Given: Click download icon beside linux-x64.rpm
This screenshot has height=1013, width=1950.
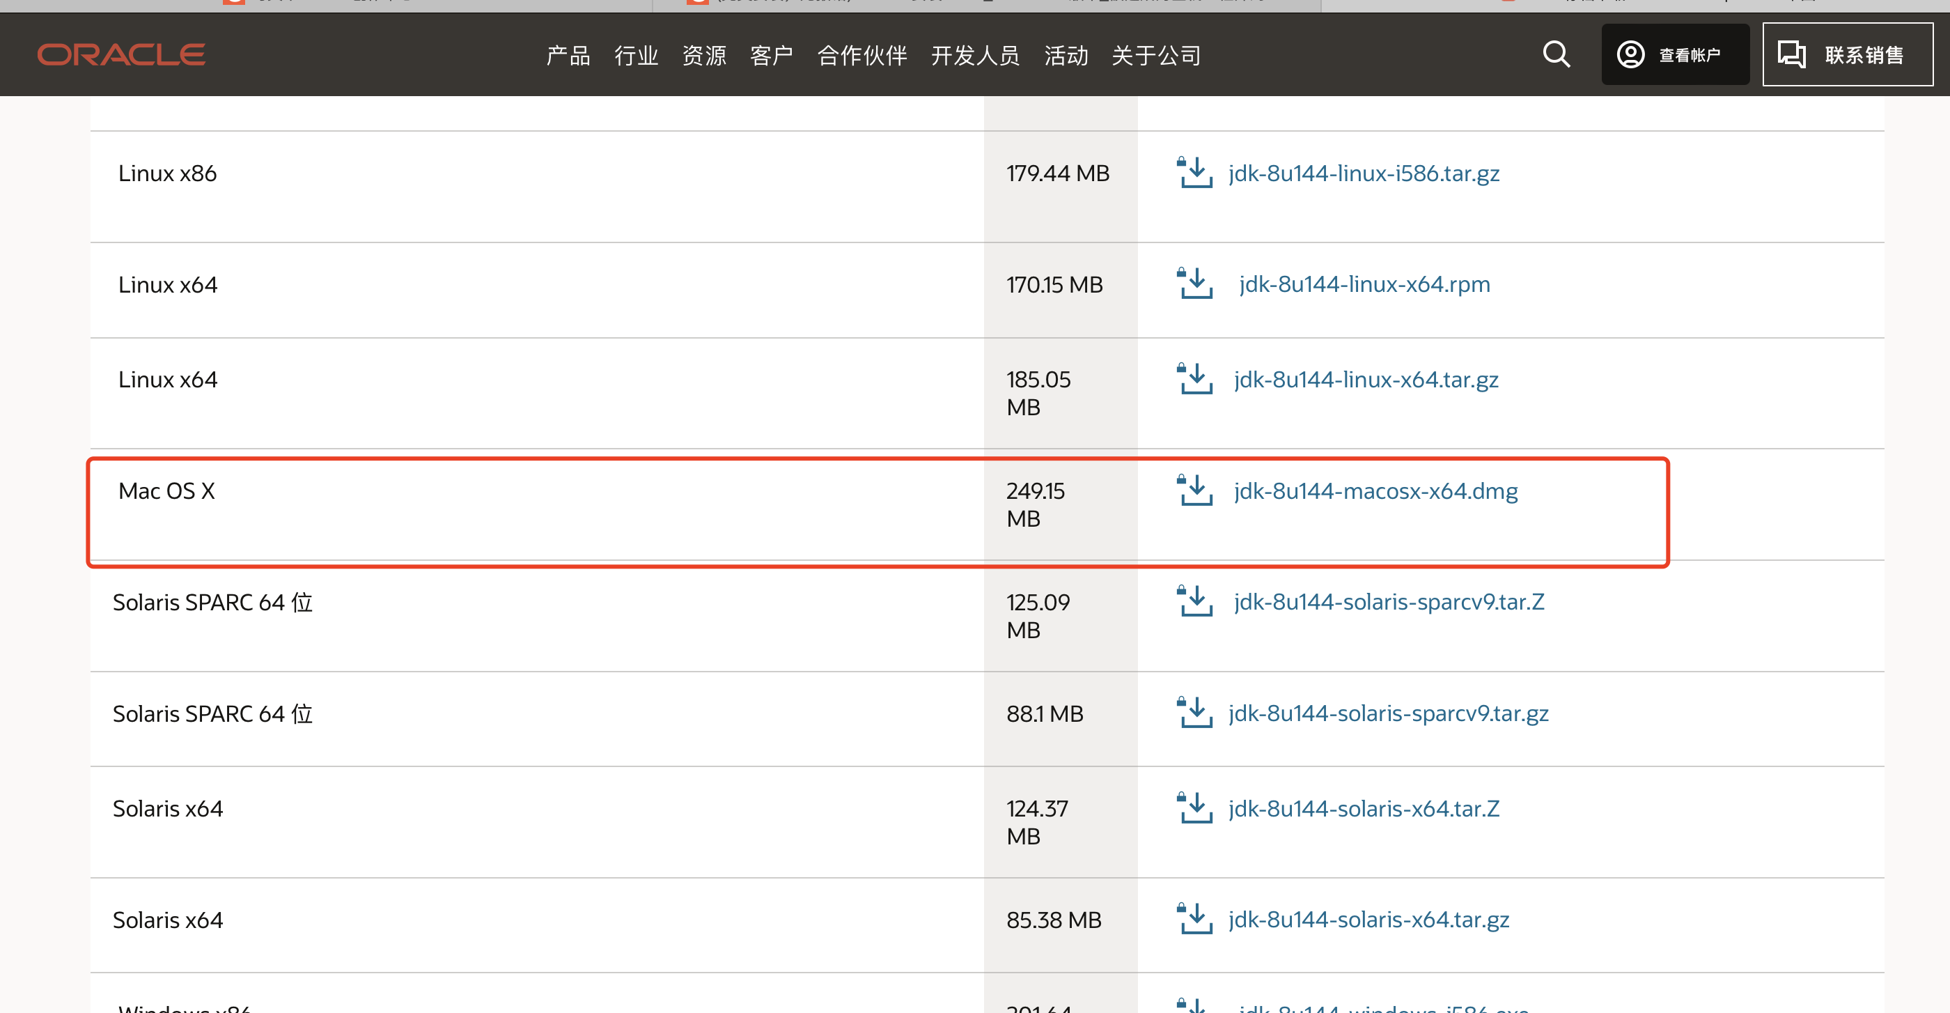Looking at the screenshot, I should pyautogui.click(x=1194, y=284).
